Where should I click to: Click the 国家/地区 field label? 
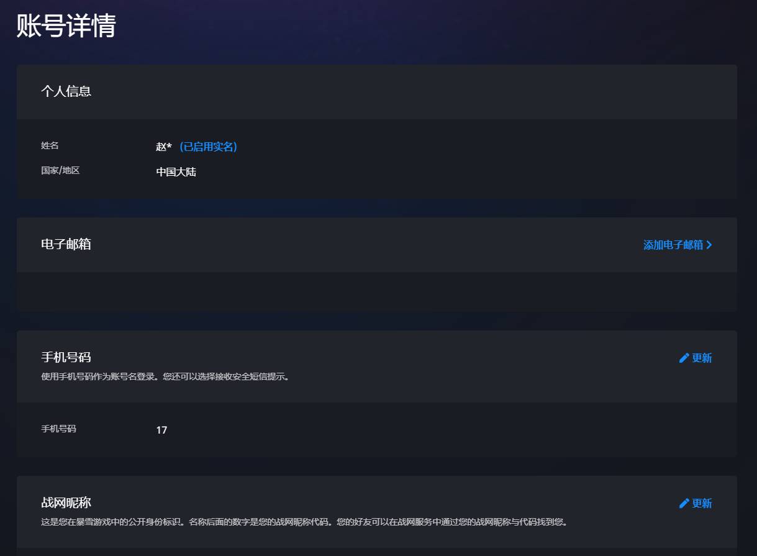[x=60, y=170]
